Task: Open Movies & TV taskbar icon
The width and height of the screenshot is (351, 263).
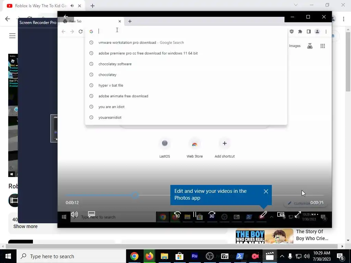Action: coord(270,256)
